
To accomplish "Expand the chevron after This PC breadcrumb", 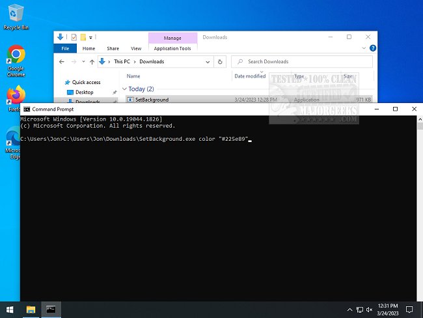I will click(135, 62).
